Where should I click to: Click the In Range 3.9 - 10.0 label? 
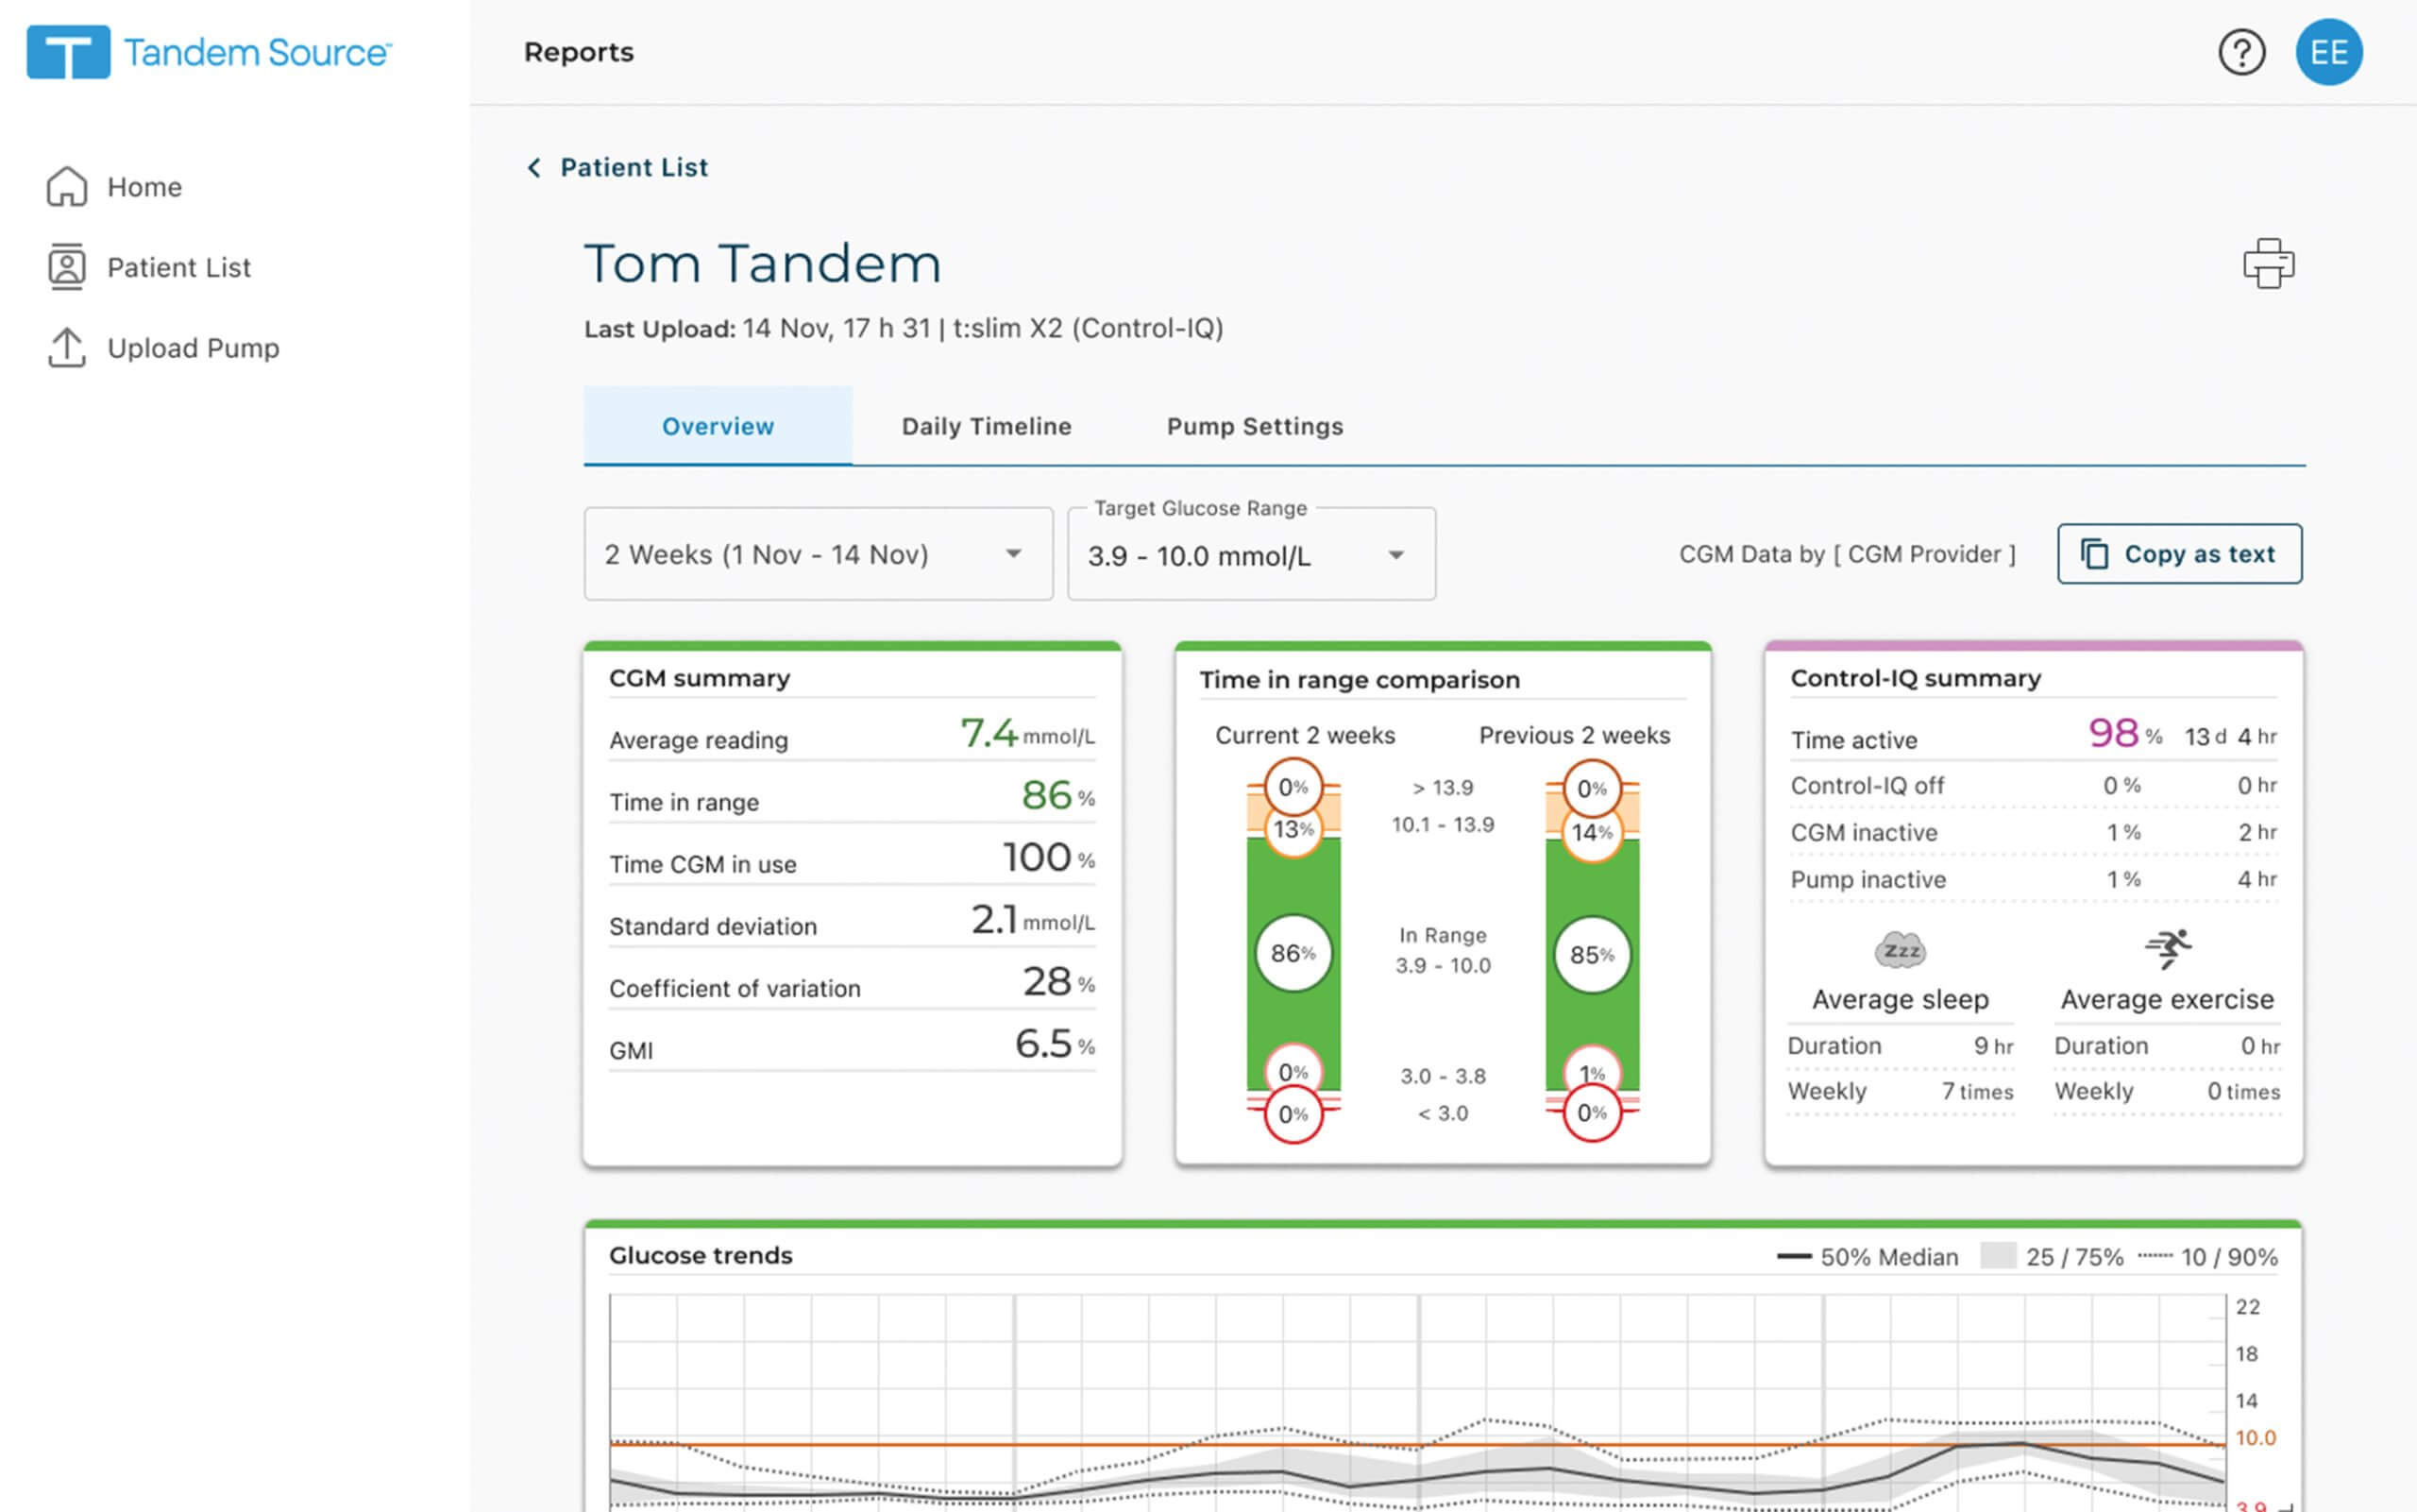[1443, 950]
